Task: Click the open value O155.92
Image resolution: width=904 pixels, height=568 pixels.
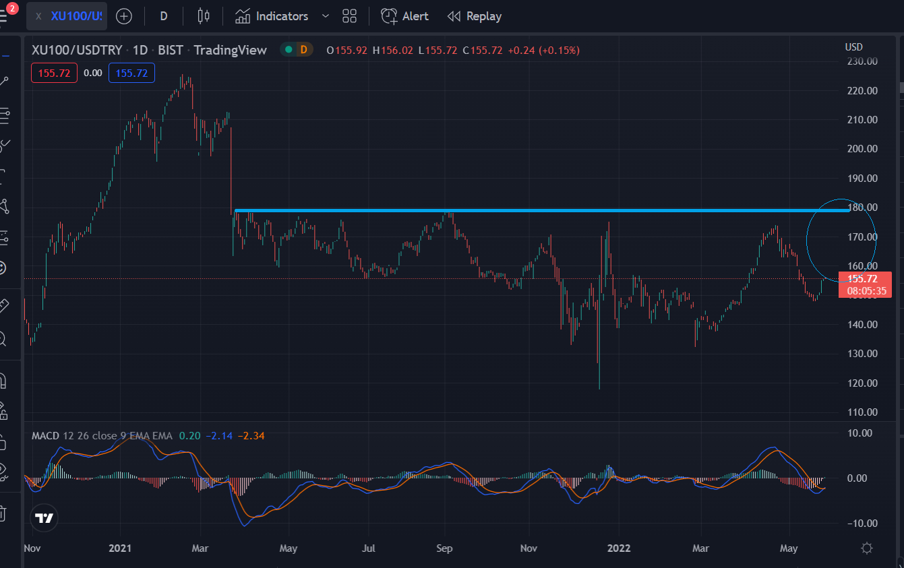Action: [x=346, y=50]
